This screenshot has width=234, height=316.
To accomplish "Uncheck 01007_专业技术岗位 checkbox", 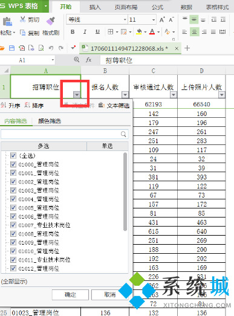I will coord(13,225).
